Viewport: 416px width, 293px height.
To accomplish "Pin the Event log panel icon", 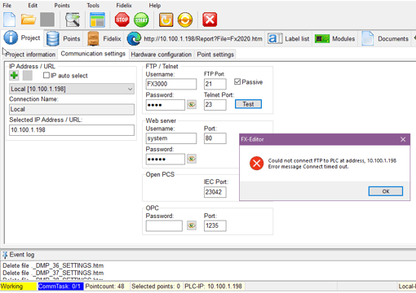I will [x=5, y=255].
